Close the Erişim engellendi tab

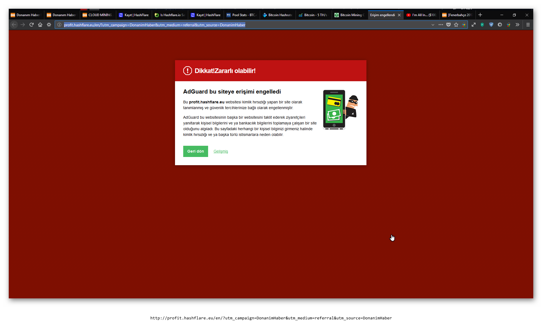(399, 15)
